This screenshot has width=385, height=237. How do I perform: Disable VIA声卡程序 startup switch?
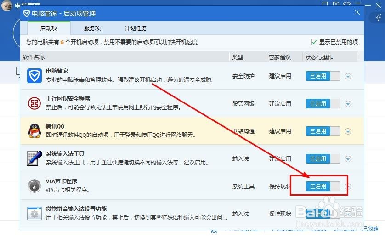click(x=323, y=186)
